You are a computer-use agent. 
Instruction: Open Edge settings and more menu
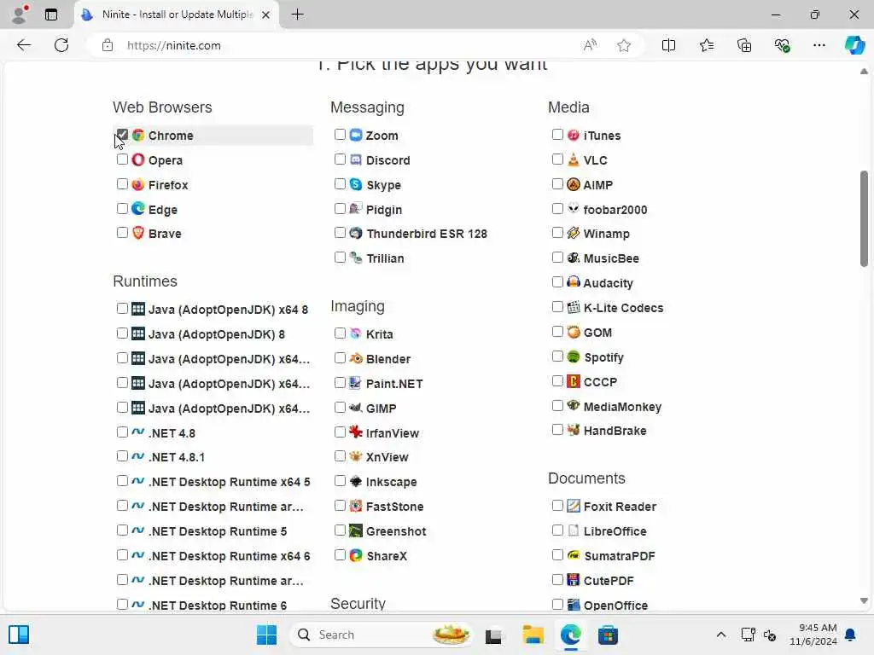click(x=819, y=45)
